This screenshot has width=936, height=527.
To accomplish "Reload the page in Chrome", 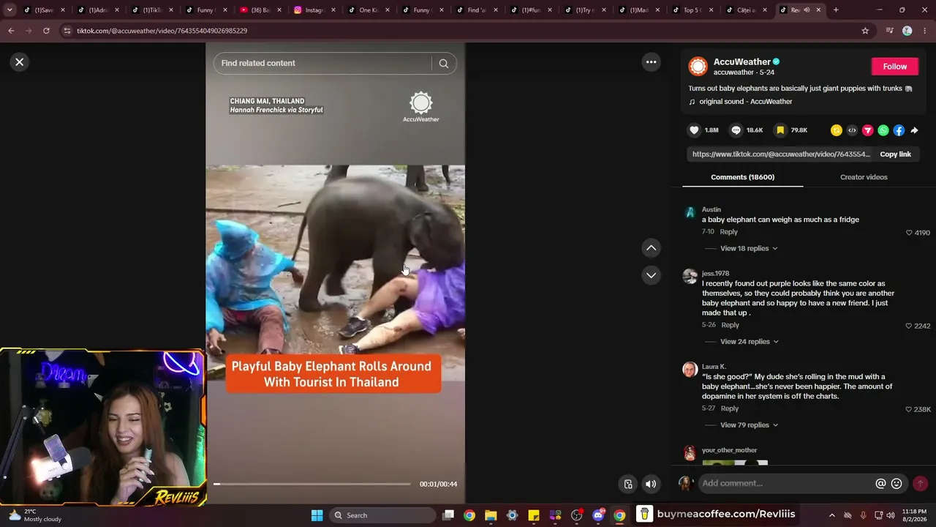I will coord(46,31).
